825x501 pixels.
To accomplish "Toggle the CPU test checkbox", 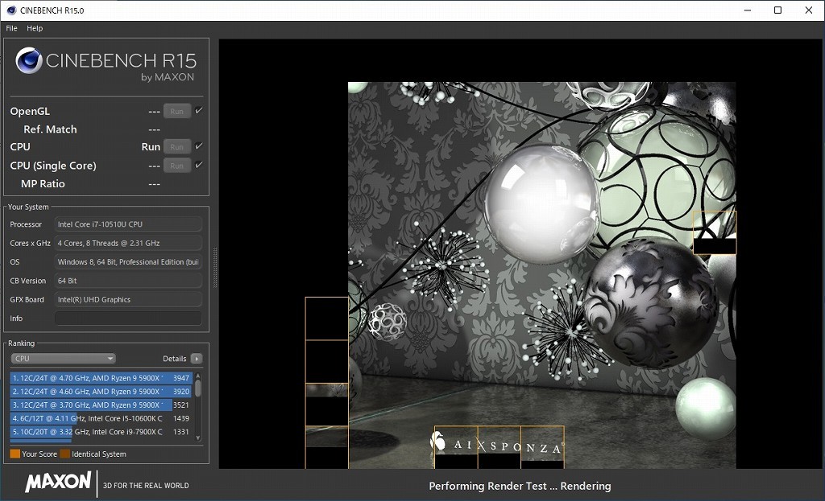I will pyautogui.click(x=199, y=146).
